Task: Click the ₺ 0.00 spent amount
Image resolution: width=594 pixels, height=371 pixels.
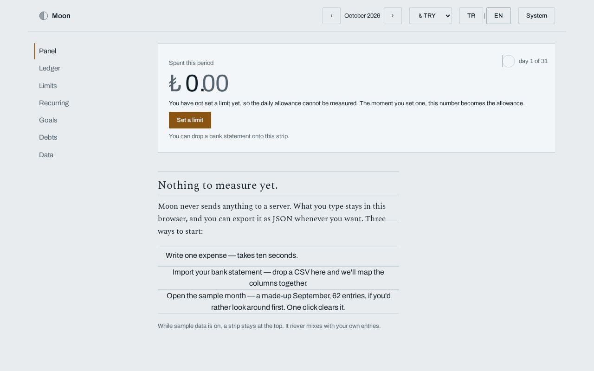Action: (199, 83)
